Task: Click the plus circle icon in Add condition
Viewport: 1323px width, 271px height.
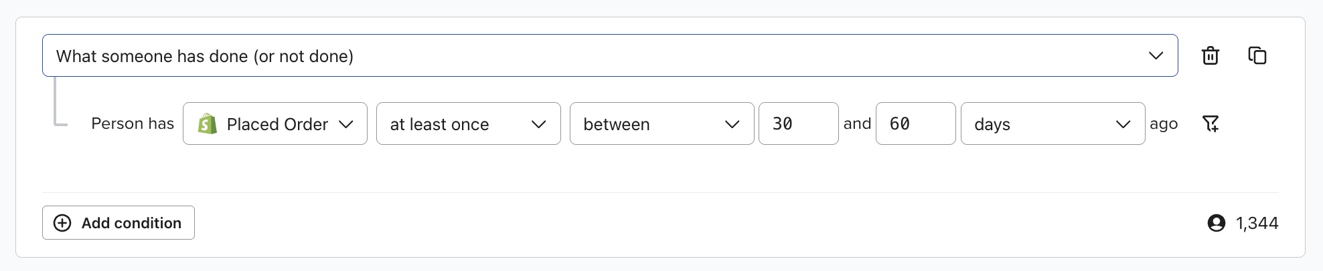Action: tap(62, 223)
